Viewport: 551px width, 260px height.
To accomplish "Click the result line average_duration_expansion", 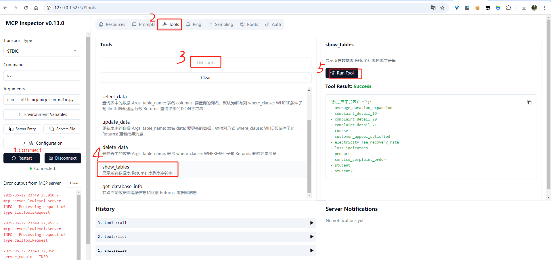I will click(x=363, y=108).
